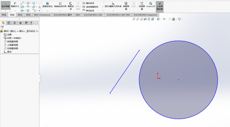The height and width of the screenshot is (127, 230).
Task: Click Convert Entities (转换实体引用) tool
Action: pos(60,5)
